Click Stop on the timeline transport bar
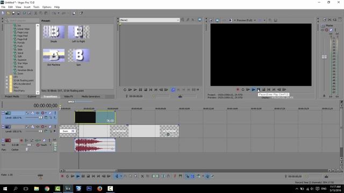The height and width of the screenshot is (193, 344). 88,176
